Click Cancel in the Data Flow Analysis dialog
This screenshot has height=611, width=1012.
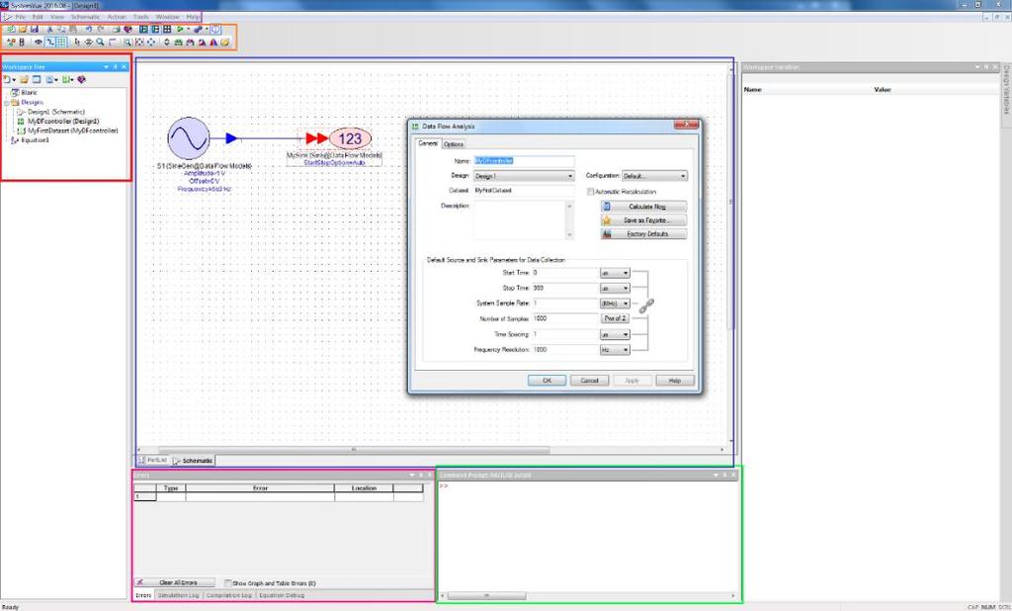[589, 381]
